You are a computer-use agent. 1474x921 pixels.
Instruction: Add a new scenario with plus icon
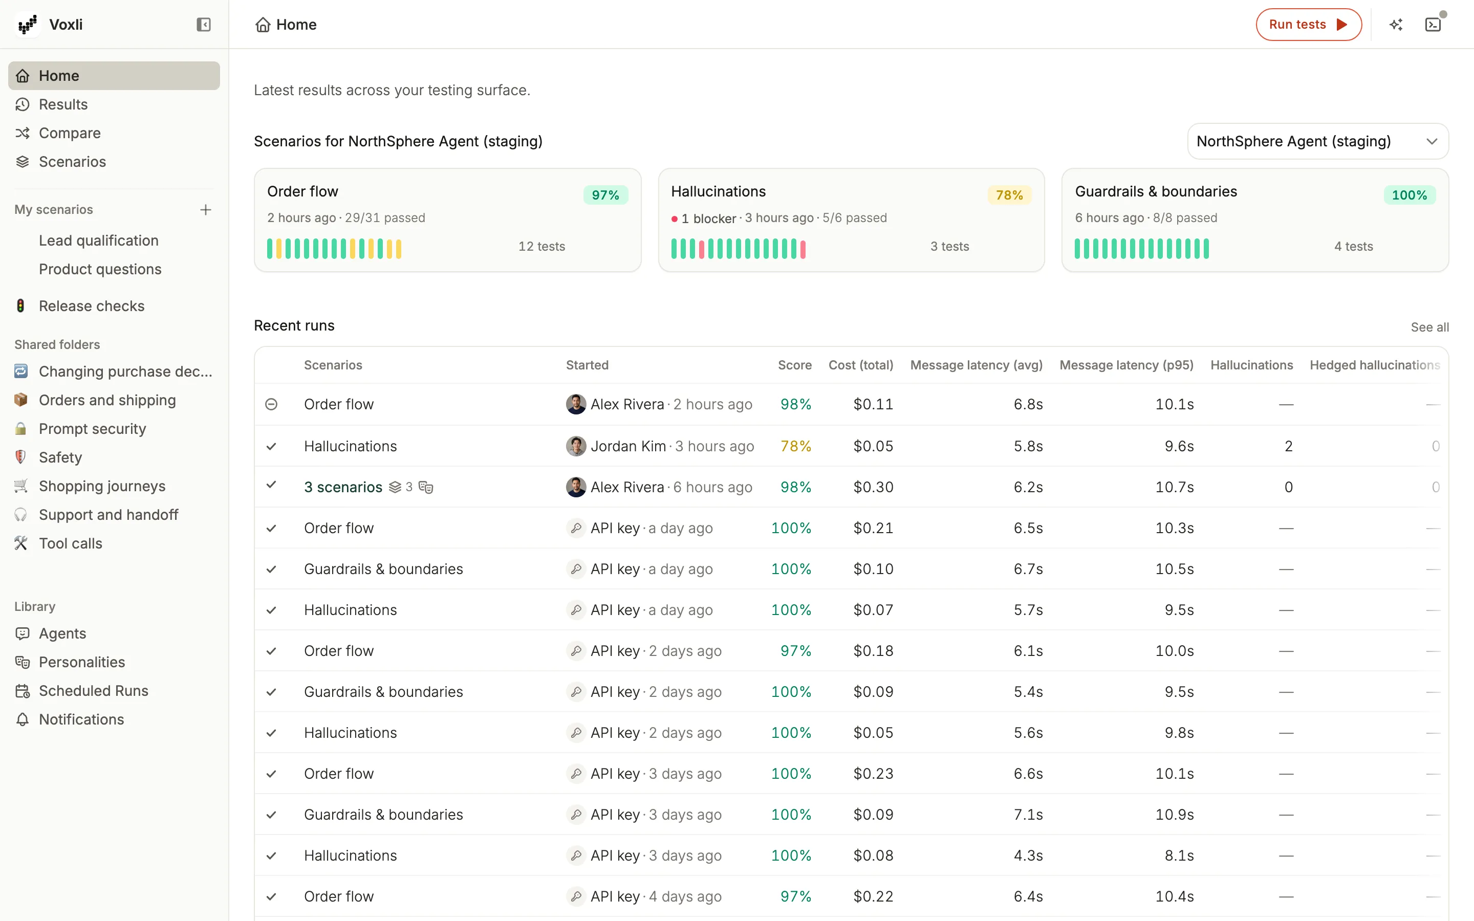(206, 210)
